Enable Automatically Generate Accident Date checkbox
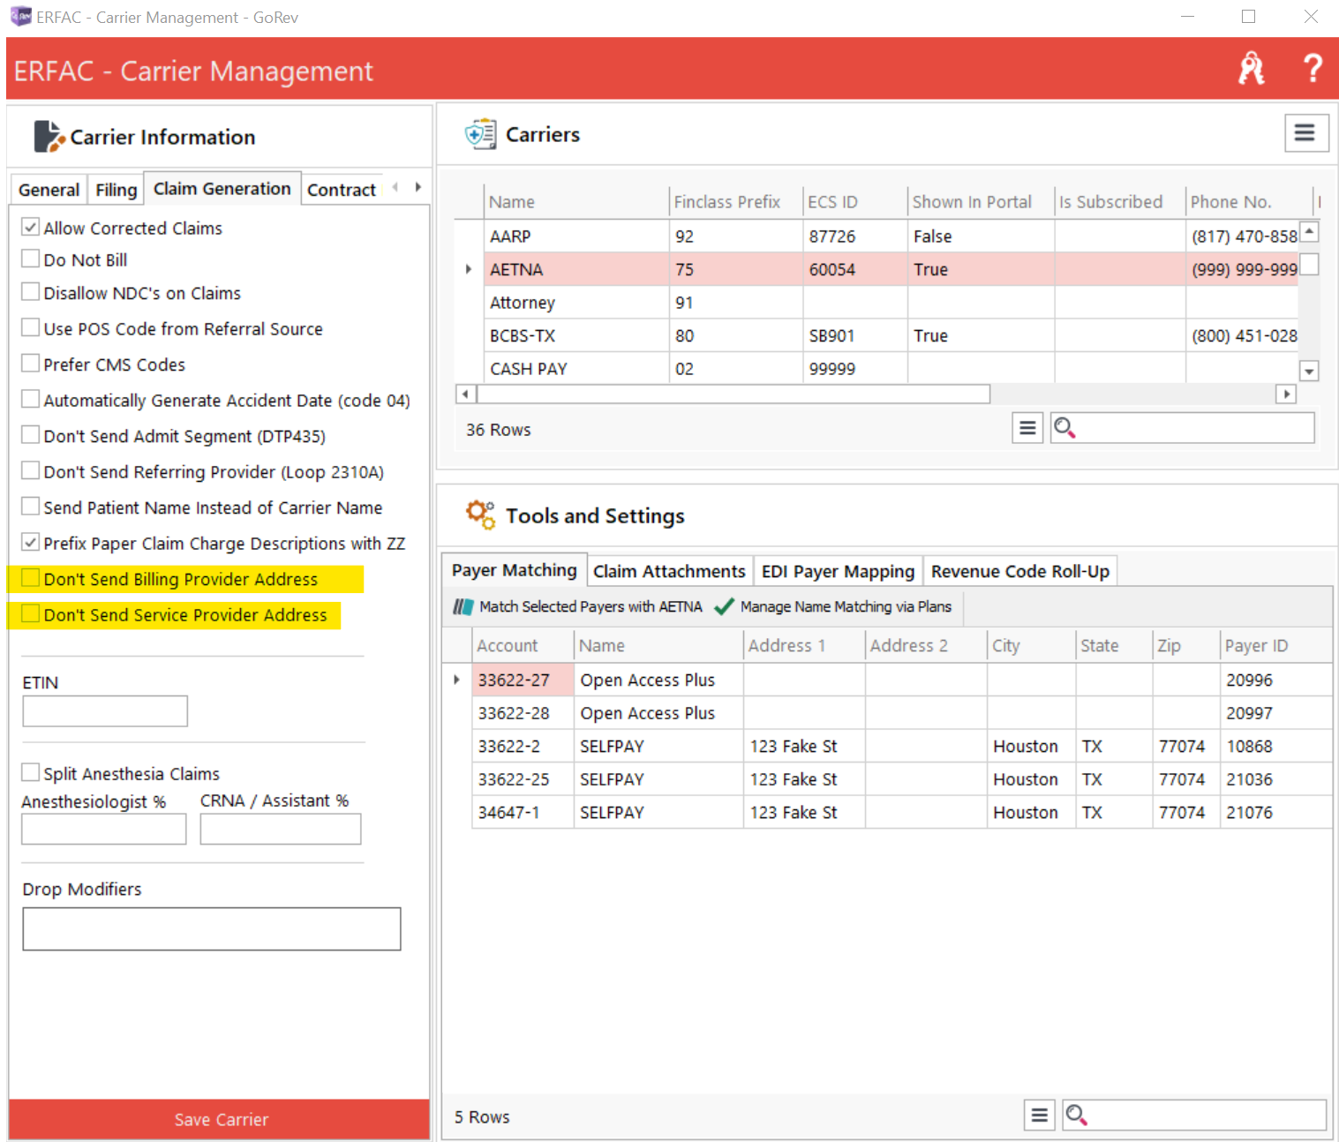The image size is (1339, 1142). click(x=31, y=399)
